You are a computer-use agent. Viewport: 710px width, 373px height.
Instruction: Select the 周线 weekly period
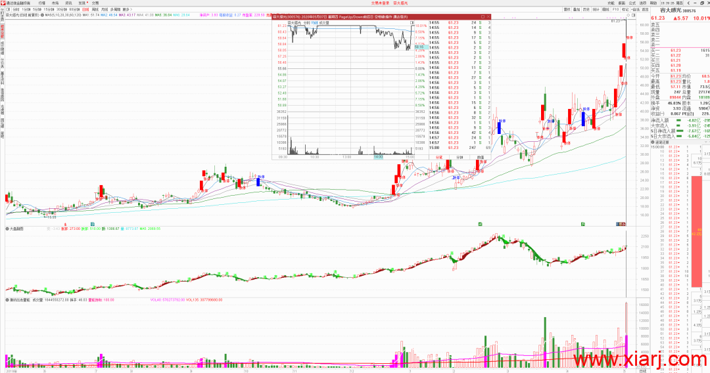coord(95,9)
